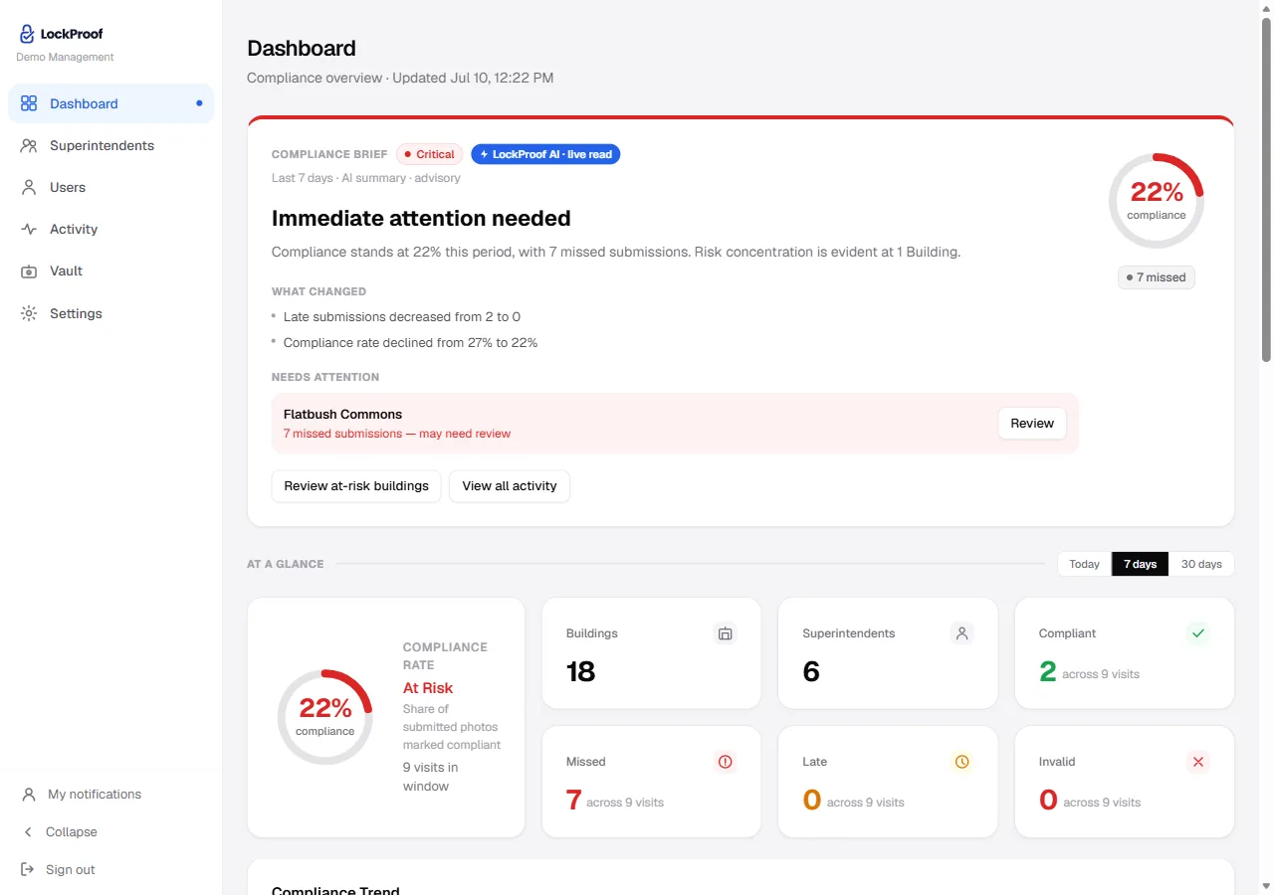The height and width of the screenshot is (895, 1274).
Task: Click the Buildings count 18
Action: pyautogui.click(x=580, y=671)
